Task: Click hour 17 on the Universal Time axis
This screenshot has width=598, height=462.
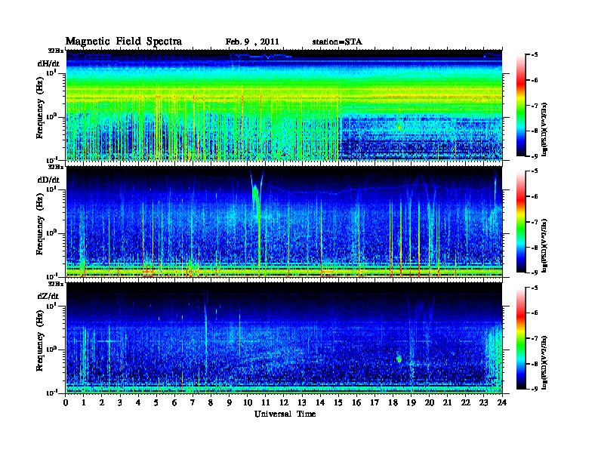Action: pos(375,403)
